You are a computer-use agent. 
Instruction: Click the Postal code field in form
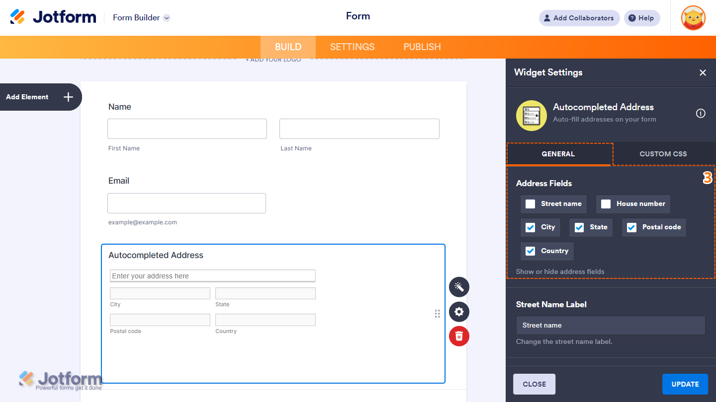click(x=160, y=320)
